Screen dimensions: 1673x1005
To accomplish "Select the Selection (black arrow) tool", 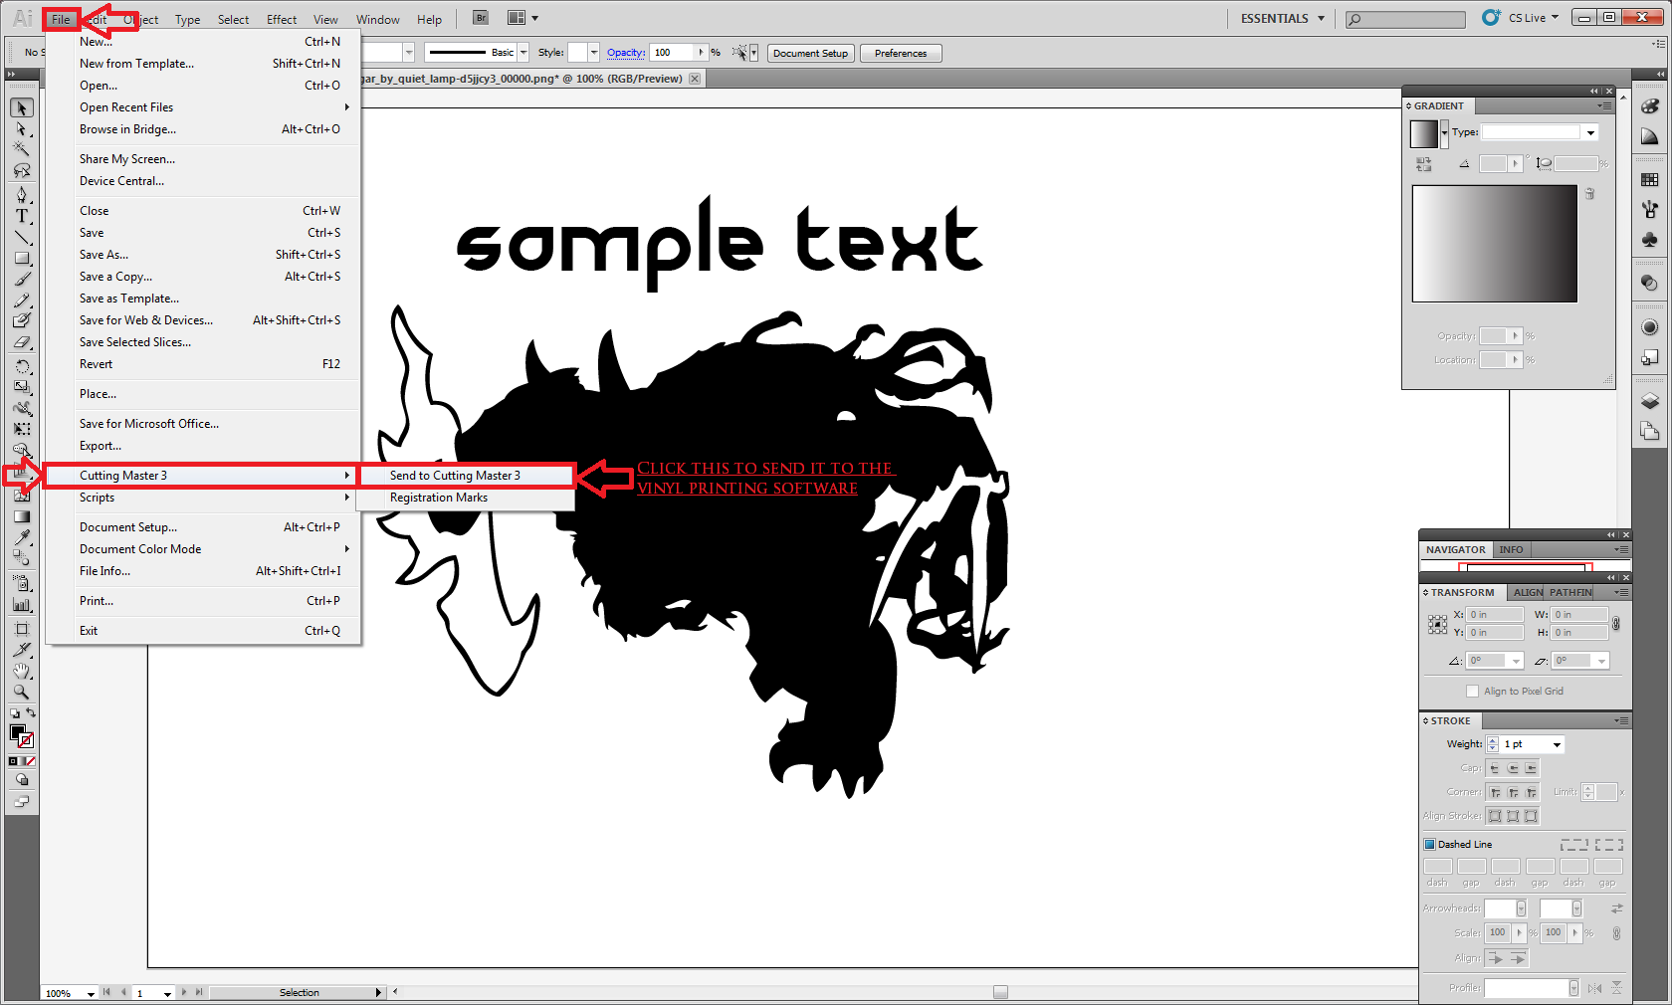I will pyautogui.click(x=22, y=107).
